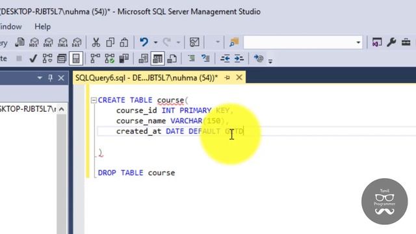Click the left panel scroll-up arrow

coord(61,109)
